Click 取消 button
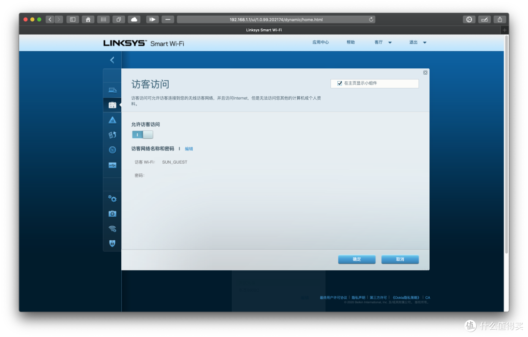This screenshot has height=337, width=528. pos(400,259)
